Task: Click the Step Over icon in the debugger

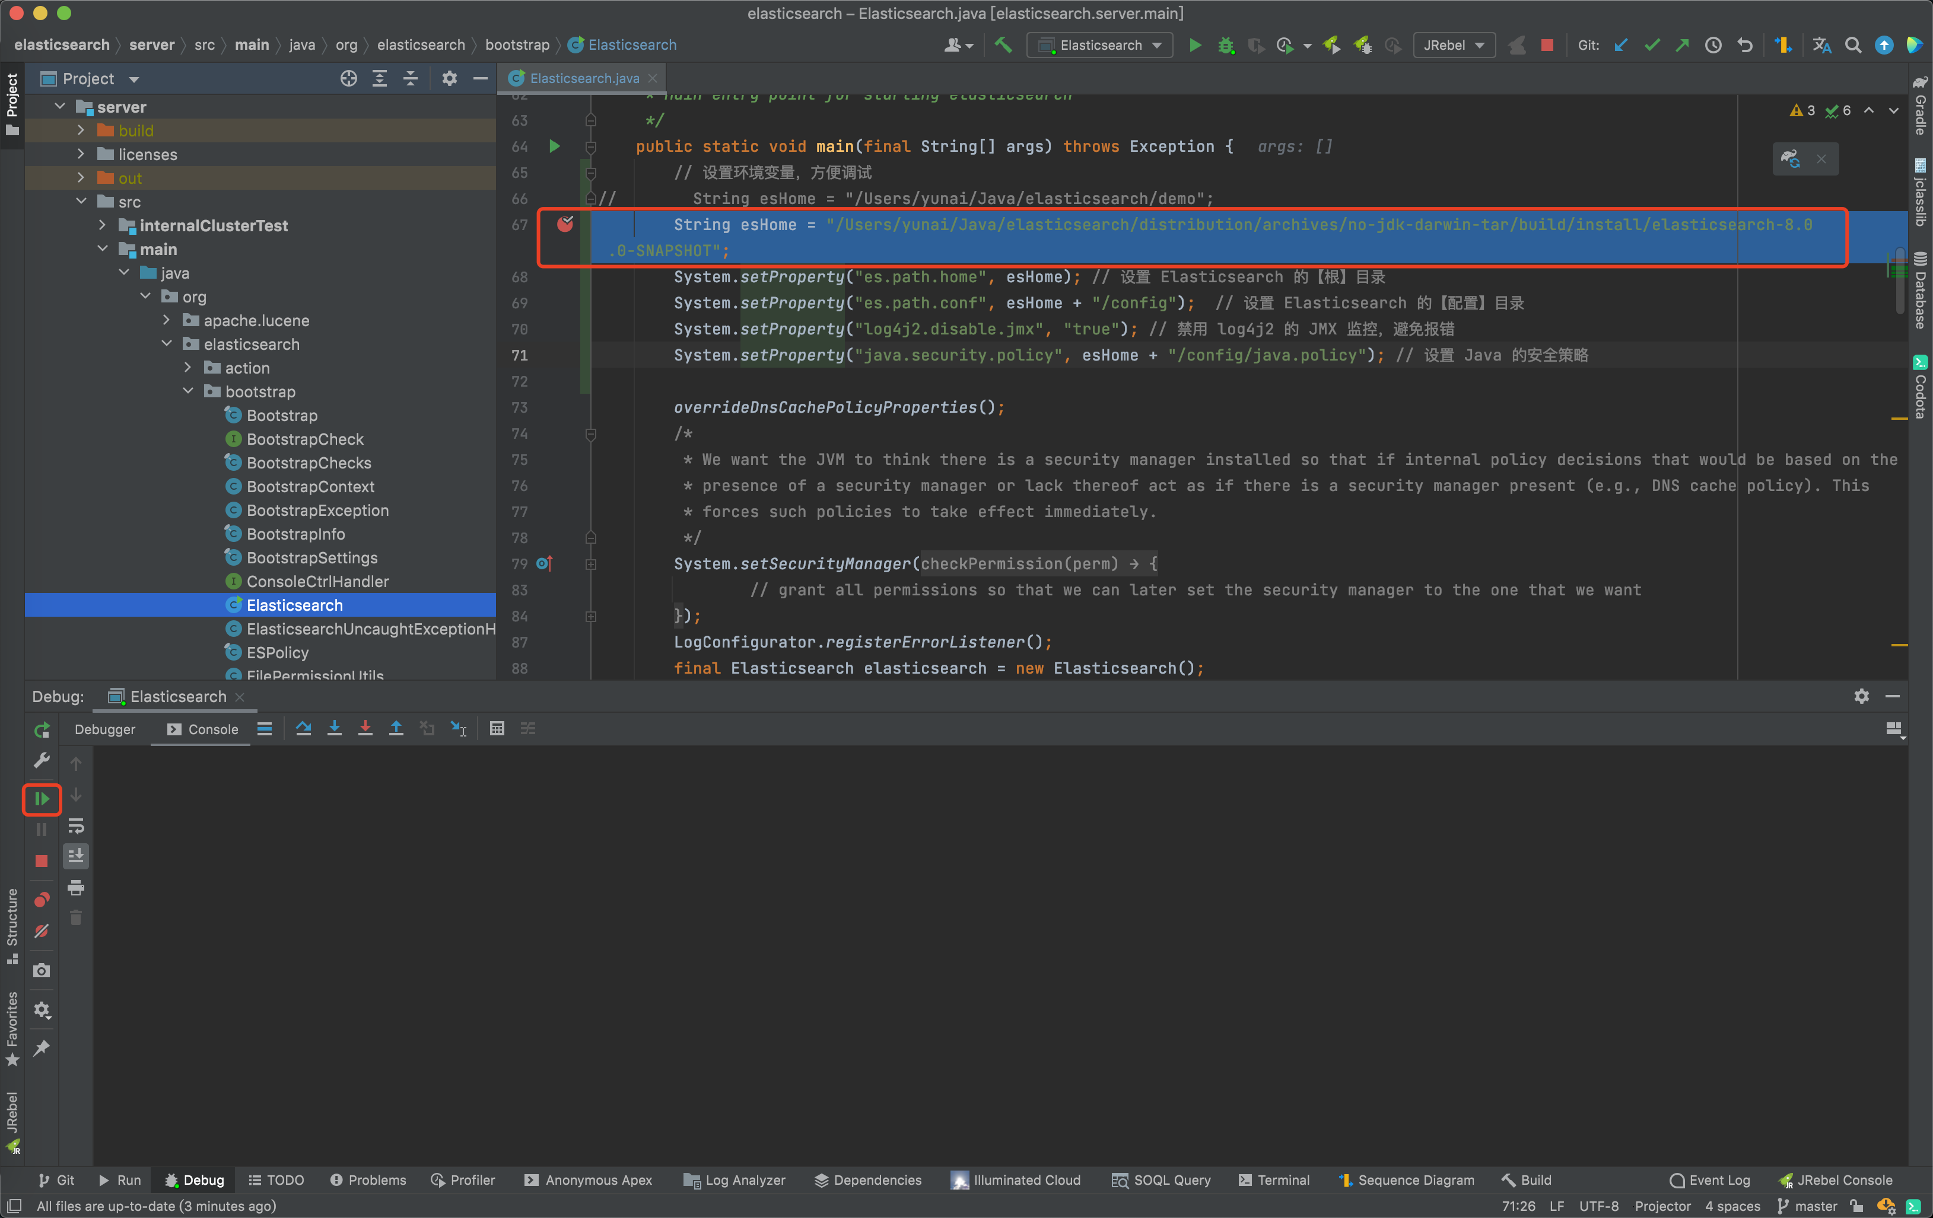Action: click(x=303, y=729)
